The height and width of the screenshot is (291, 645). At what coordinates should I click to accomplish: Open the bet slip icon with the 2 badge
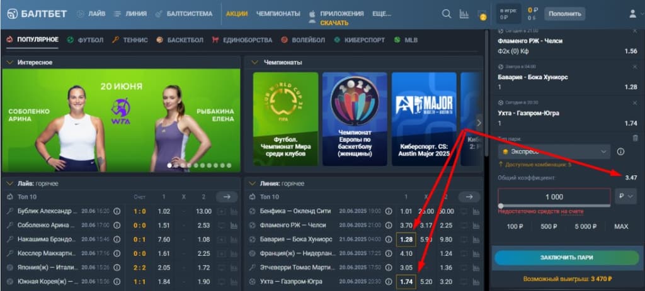482,15
